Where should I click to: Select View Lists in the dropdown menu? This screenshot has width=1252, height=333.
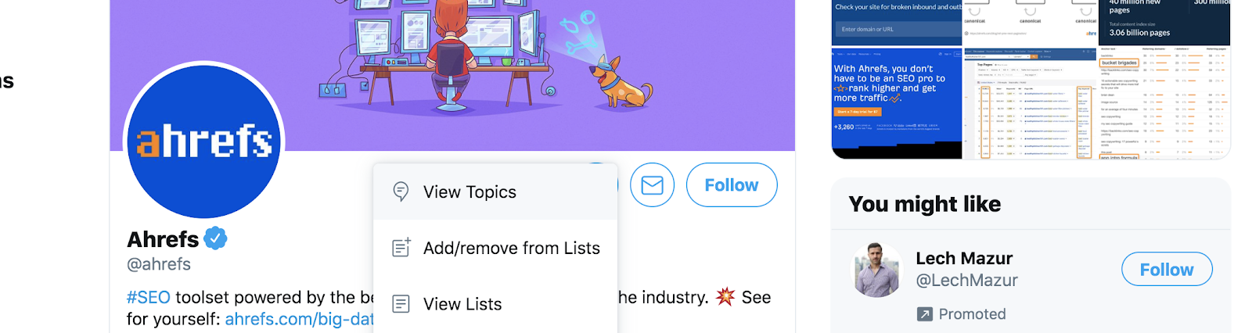click(462, 305)
